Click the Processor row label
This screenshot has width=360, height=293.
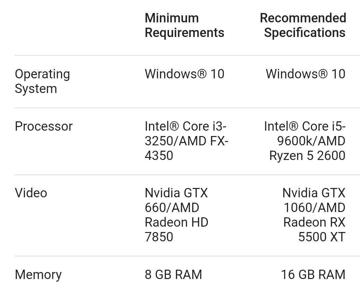coord(44,126)
